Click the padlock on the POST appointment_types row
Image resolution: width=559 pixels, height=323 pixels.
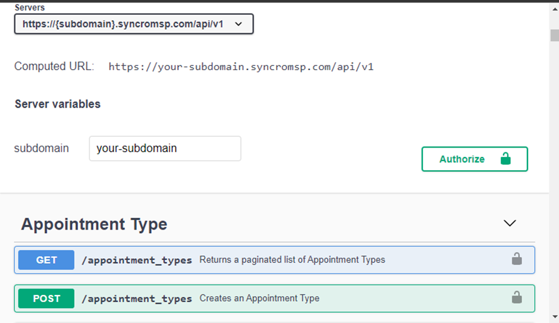517,297
